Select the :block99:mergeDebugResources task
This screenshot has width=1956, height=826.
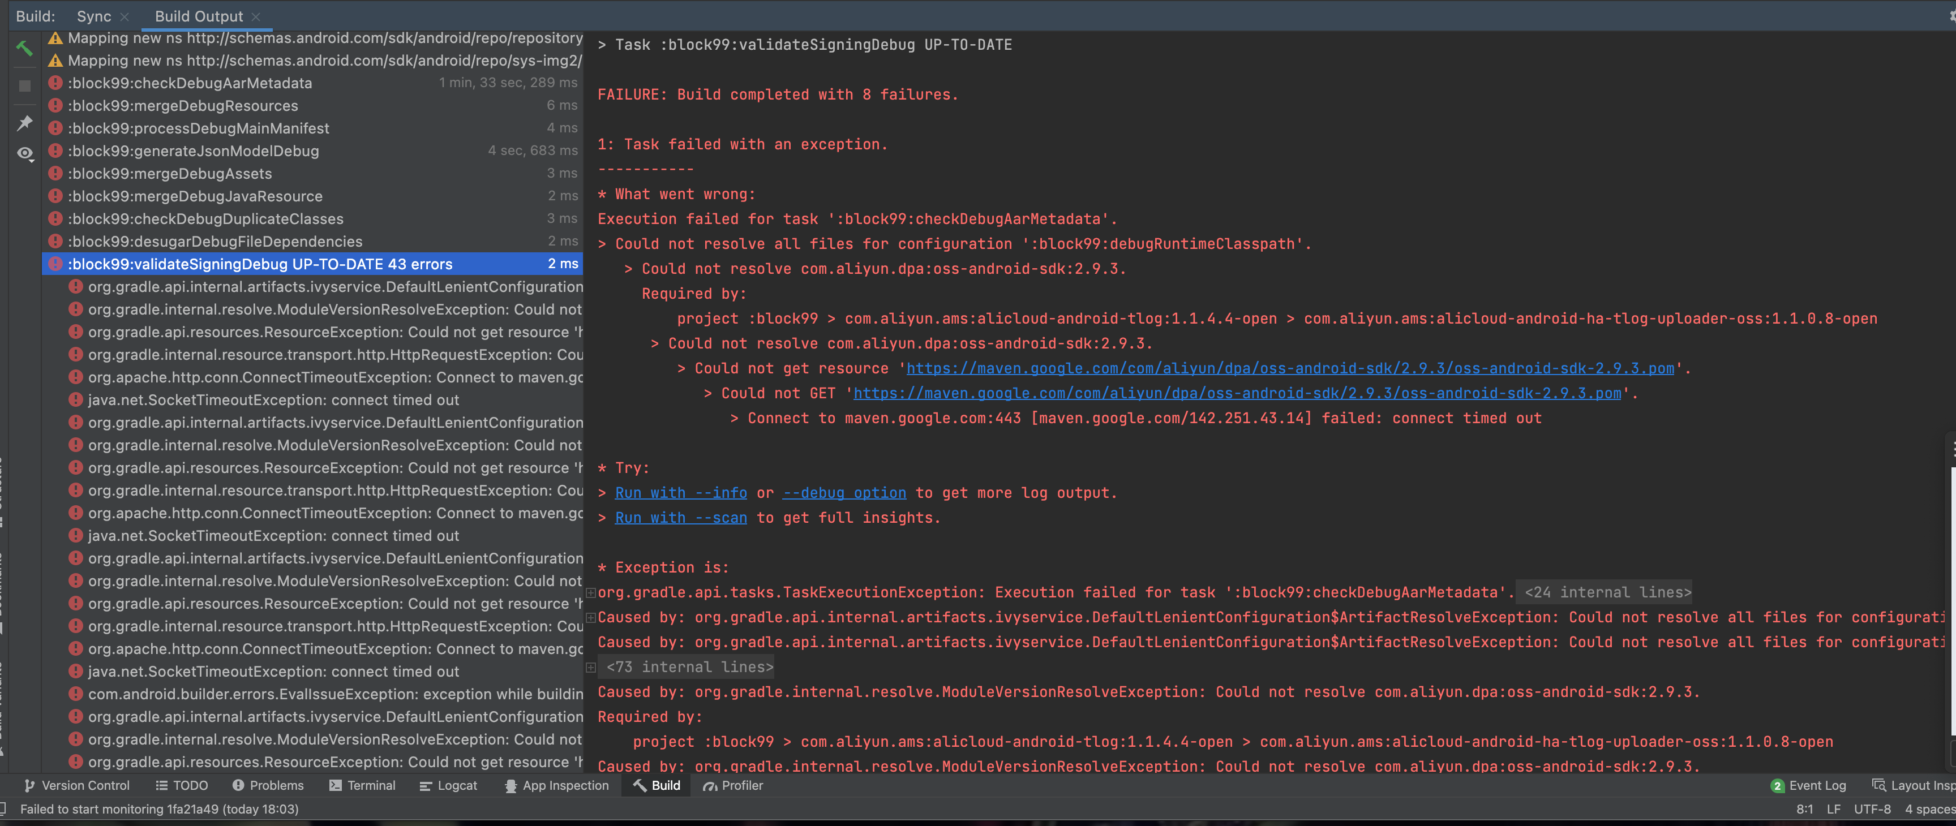313,106
